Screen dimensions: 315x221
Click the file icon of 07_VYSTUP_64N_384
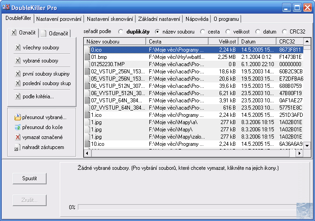click(x=87, y=108)
